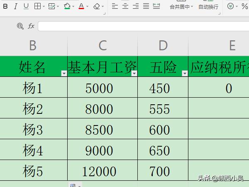Click into the formula bar
The width and height of the screenshot is (249, 187).
coord(144,26)
